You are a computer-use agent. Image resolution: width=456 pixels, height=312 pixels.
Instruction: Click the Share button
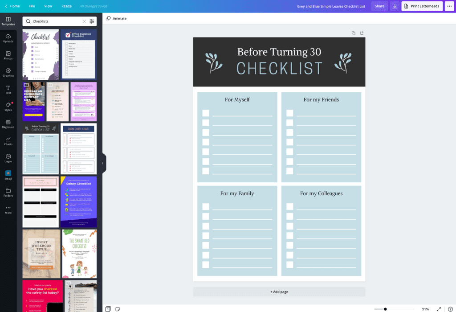click(379, 6)
